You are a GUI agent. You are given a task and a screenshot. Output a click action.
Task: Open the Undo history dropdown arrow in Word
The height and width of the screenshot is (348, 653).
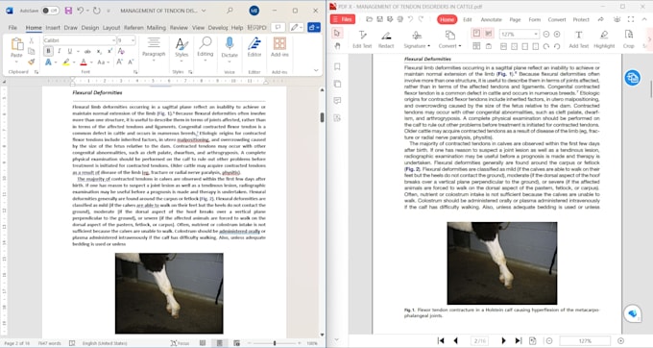click(88, 11)
